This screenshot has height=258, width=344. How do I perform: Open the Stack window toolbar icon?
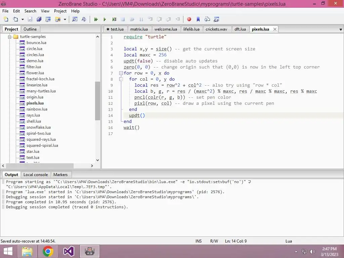point(207,19)
